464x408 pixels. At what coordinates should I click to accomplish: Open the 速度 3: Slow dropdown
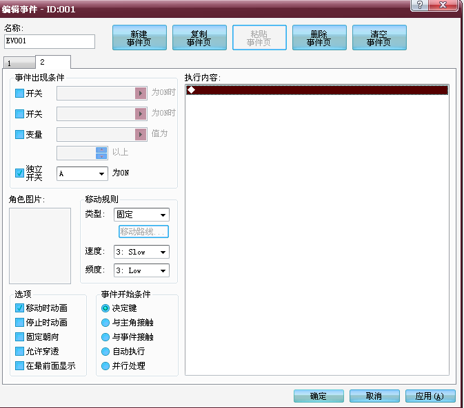coord(141,252)
